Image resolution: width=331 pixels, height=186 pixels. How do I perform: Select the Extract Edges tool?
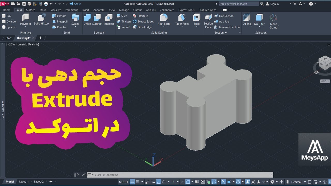(x=143, y=21)
